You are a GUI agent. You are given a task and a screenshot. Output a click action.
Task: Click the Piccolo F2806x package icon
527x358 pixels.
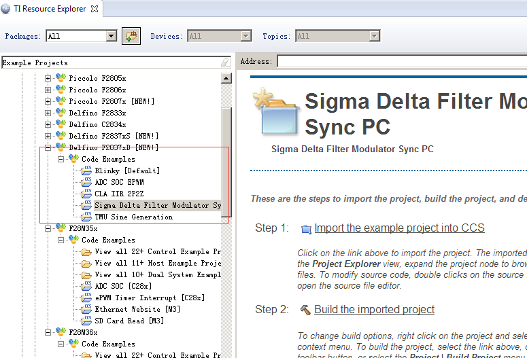61,89
